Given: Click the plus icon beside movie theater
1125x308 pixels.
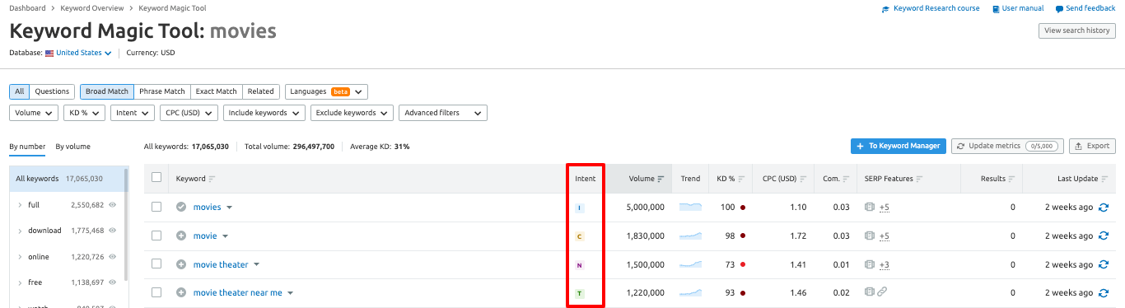Looking at the screenshot, I should coord(181,264).
